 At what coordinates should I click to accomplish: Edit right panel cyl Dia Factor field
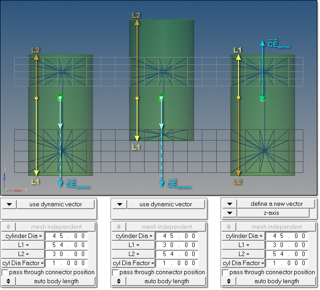click(287, 263)
